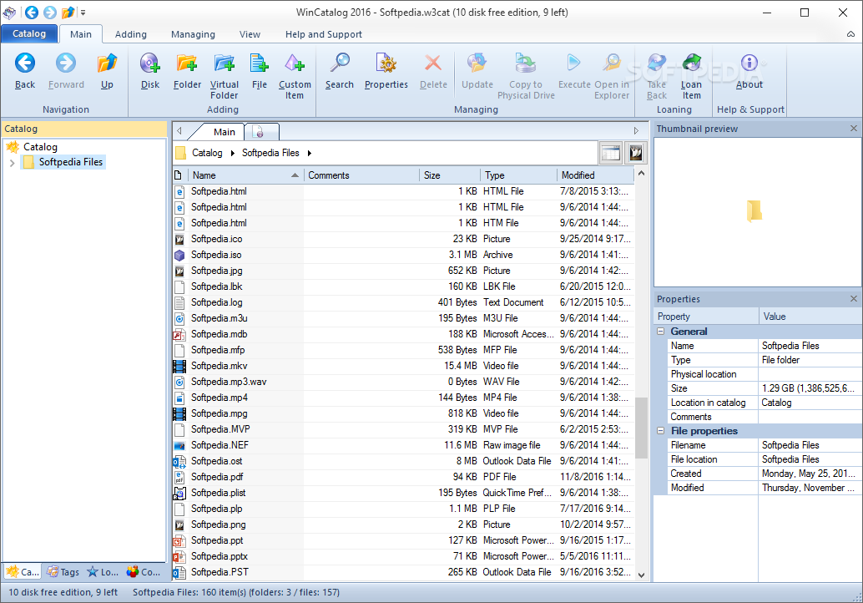863x603 pixels.
Task: Open the View ribbon tab
Action: [250, 34]
